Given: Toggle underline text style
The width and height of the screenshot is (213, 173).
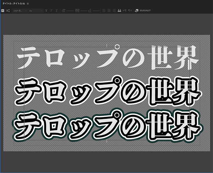Looking at the screenshot, I should (x=56, y=11).
